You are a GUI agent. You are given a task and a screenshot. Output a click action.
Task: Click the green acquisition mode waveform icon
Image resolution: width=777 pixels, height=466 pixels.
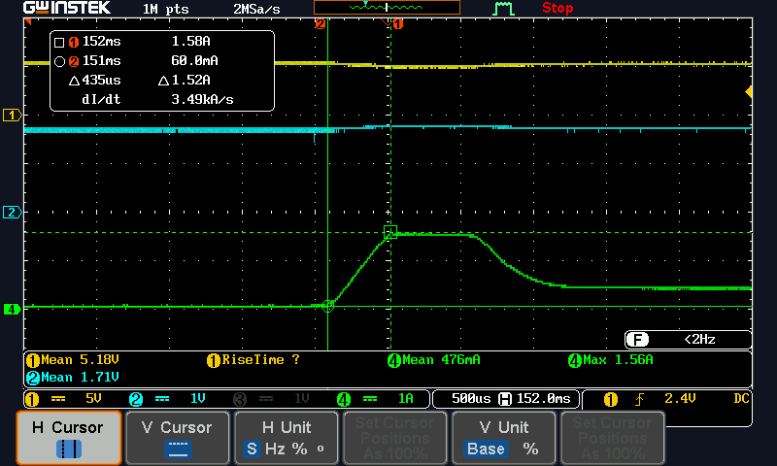[502, 9]
